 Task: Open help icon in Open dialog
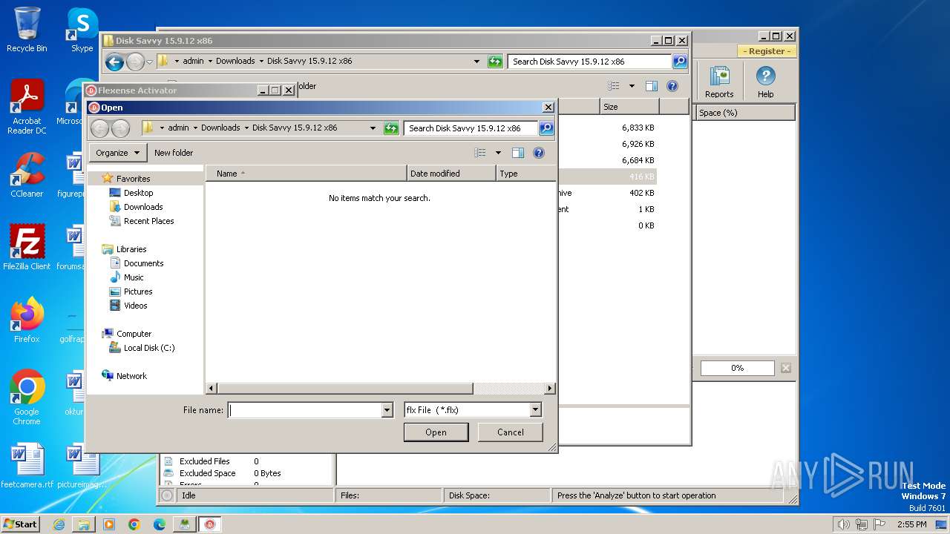tap(539, 153)
